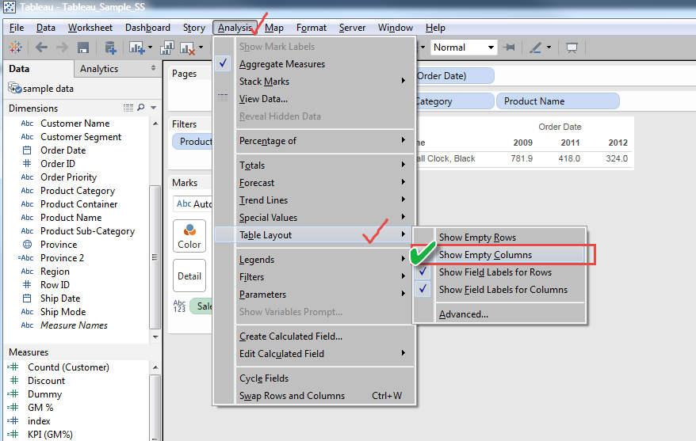Click the sample data source icon
696x441 pixels.
(14, 88)
